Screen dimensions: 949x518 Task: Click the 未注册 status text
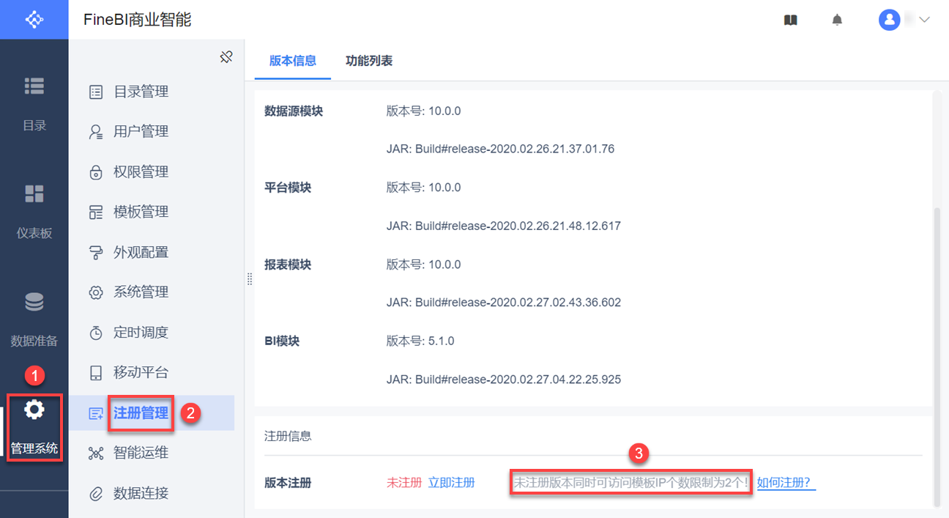404,483
